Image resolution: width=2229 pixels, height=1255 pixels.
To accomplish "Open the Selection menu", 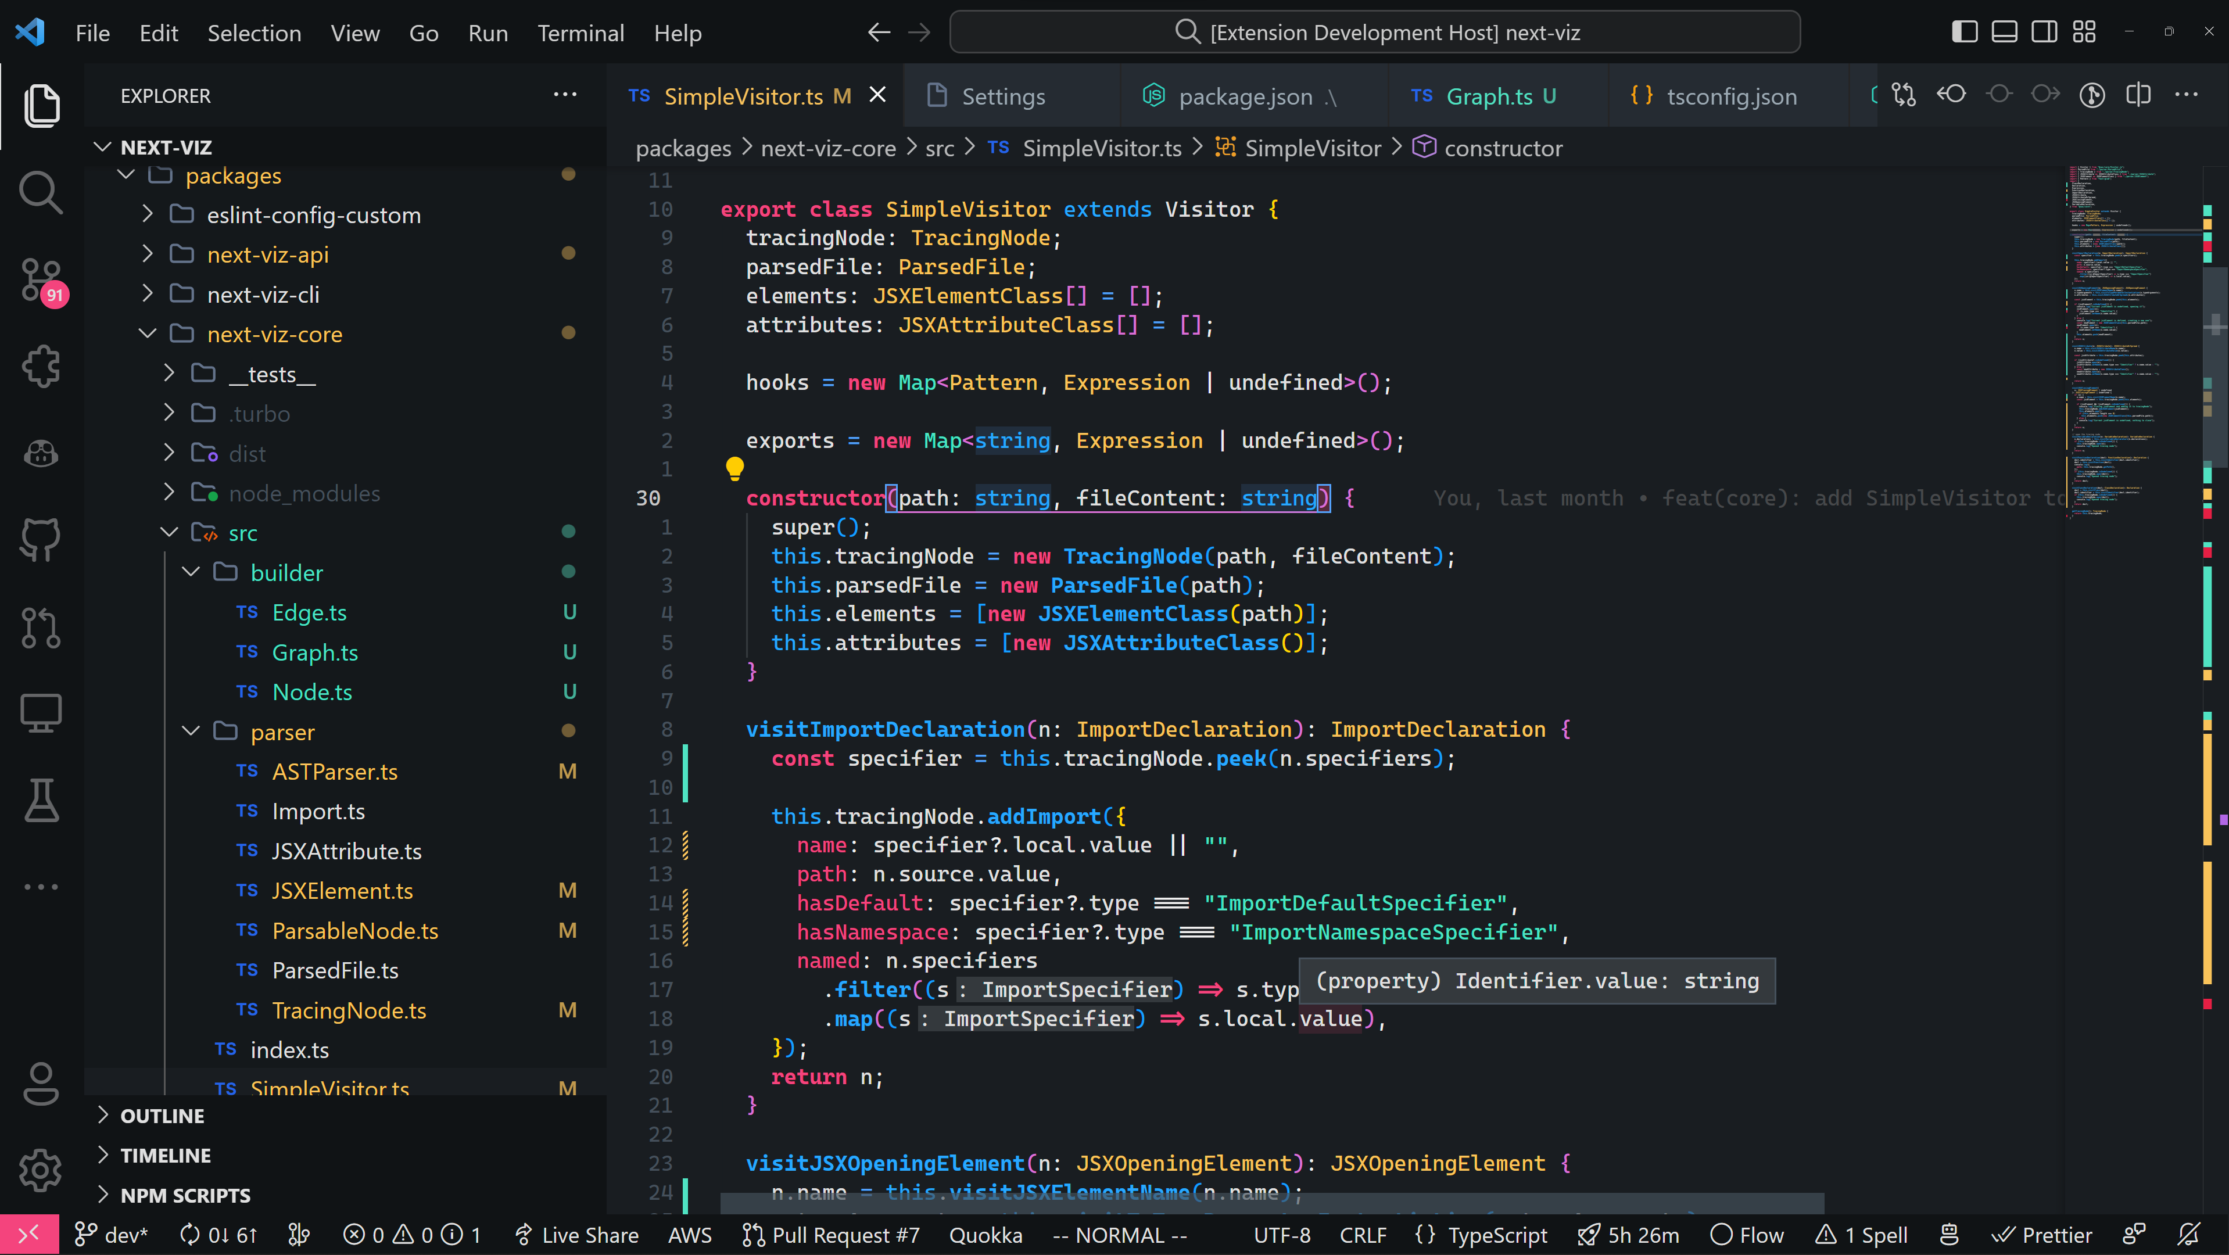I will coord(255,33).
